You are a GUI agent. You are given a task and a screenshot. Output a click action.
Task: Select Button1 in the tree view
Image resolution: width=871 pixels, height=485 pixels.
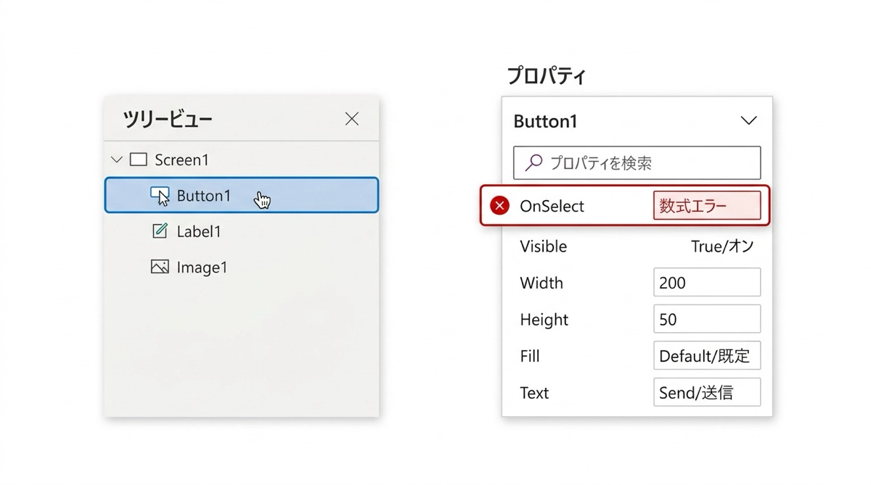point(204,196)
